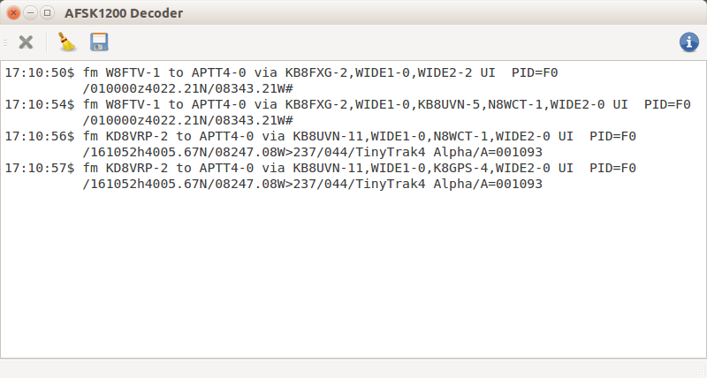Click the first /010000z4022.21N payload line
Viewport: 707px width, 378px height.
coord(188,88)
